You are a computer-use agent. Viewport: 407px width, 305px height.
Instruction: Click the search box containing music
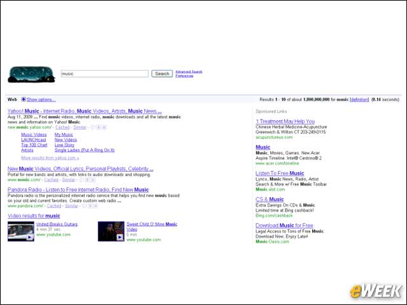(x=104, y=74)
